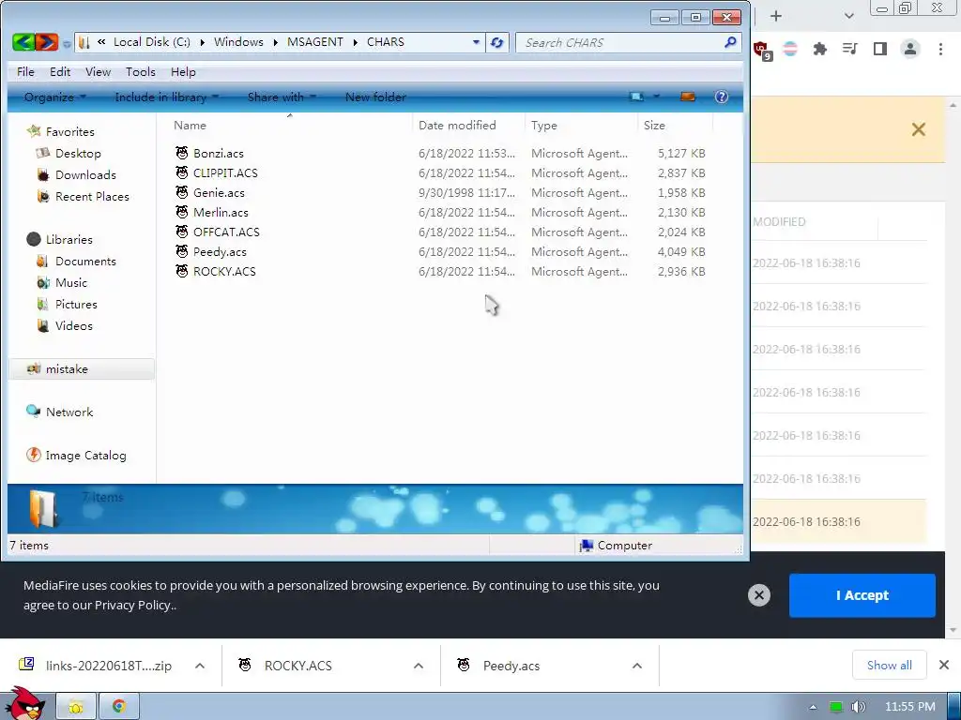Open Desktop in the navigation pane
Image resolution: width=961 pixels, height=720 pixels.
[x=78, y=153]
